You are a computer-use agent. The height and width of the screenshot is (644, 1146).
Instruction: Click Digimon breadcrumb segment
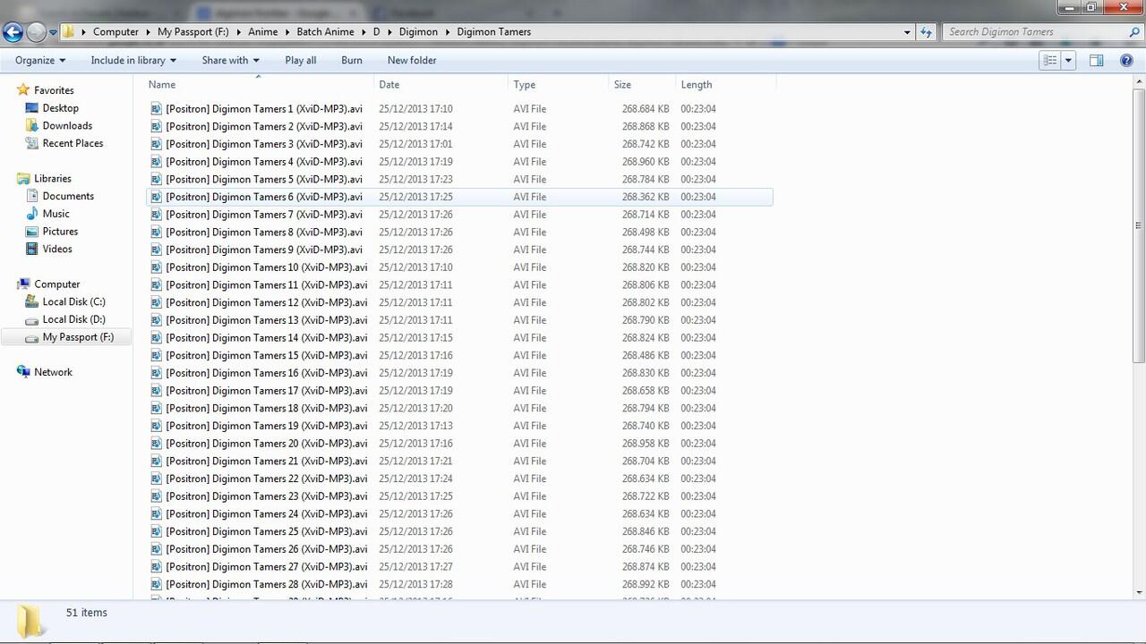[418, 31]
